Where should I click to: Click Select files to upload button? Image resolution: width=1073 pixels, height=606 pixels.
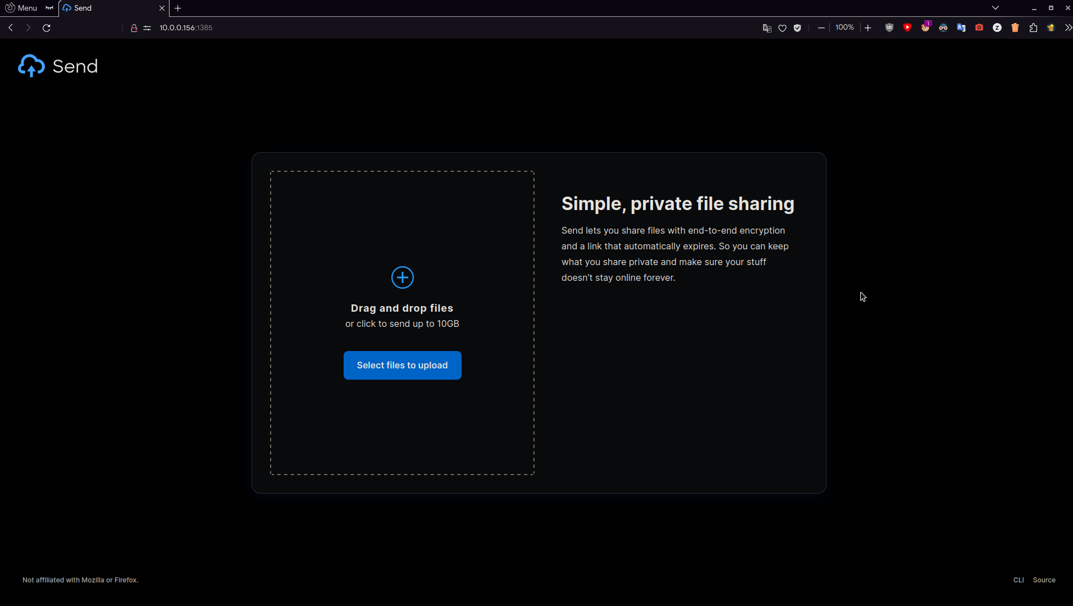(x=402, y=365)
